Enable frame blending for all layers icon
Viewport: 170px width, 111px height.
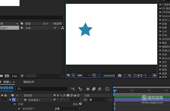94,89
